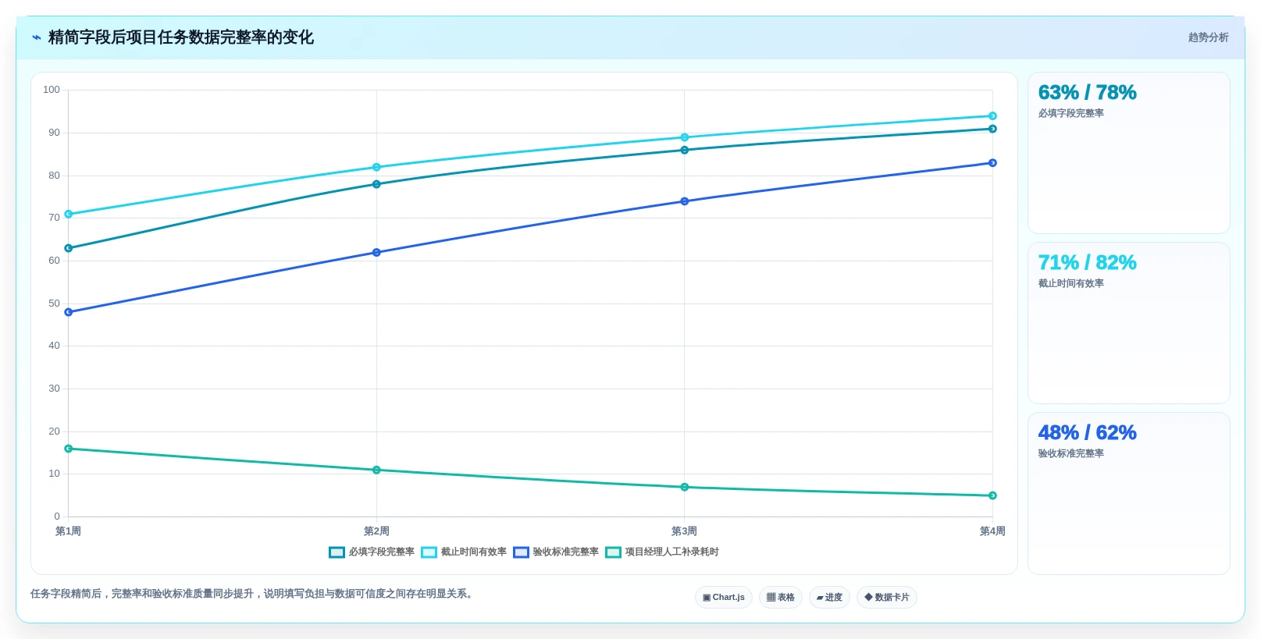This screenshot has height=639, width=1261.
Task: Toggle the 必填字段完整率 legend swatch
Action: [x=337, y=552]
